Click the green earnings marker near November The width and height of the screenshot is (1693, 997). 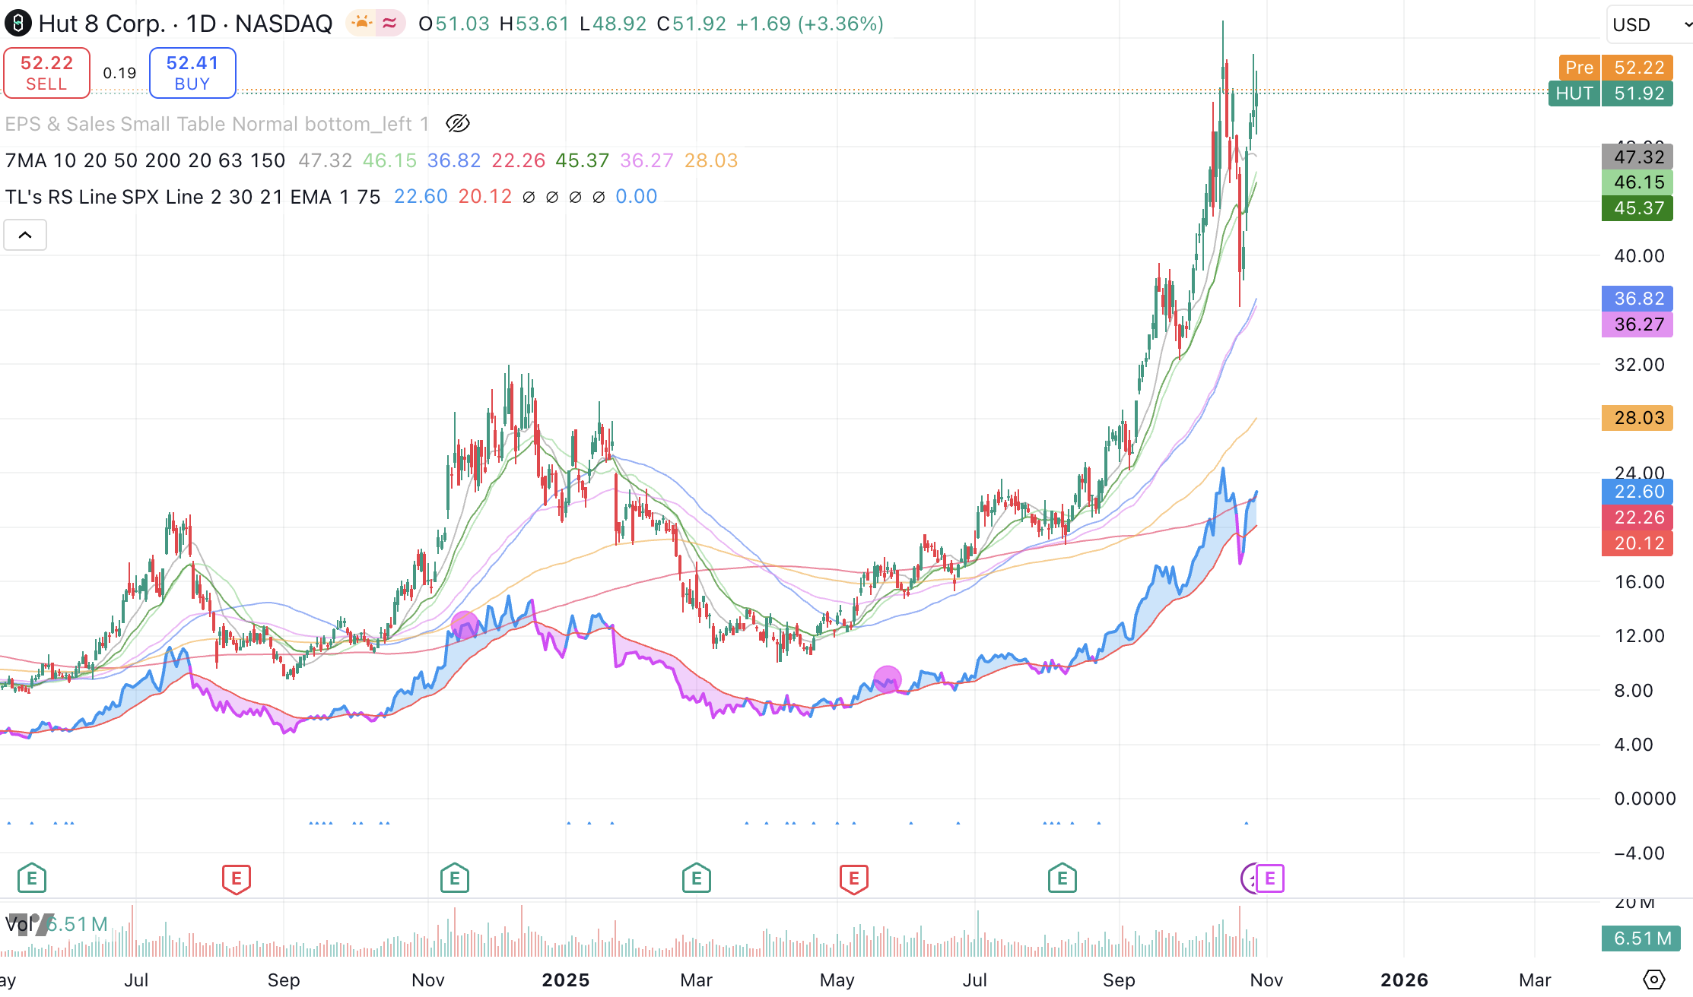(454, 879)
